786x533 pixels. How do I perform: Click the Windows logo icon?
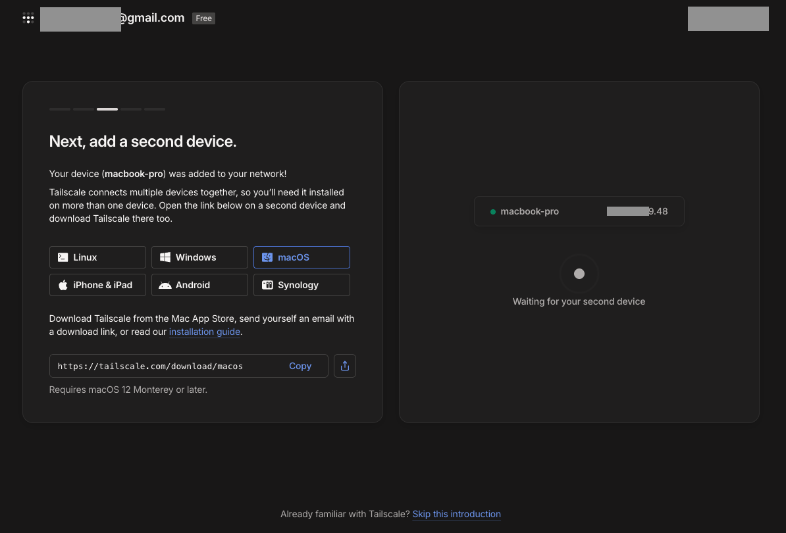click(165, 257)
